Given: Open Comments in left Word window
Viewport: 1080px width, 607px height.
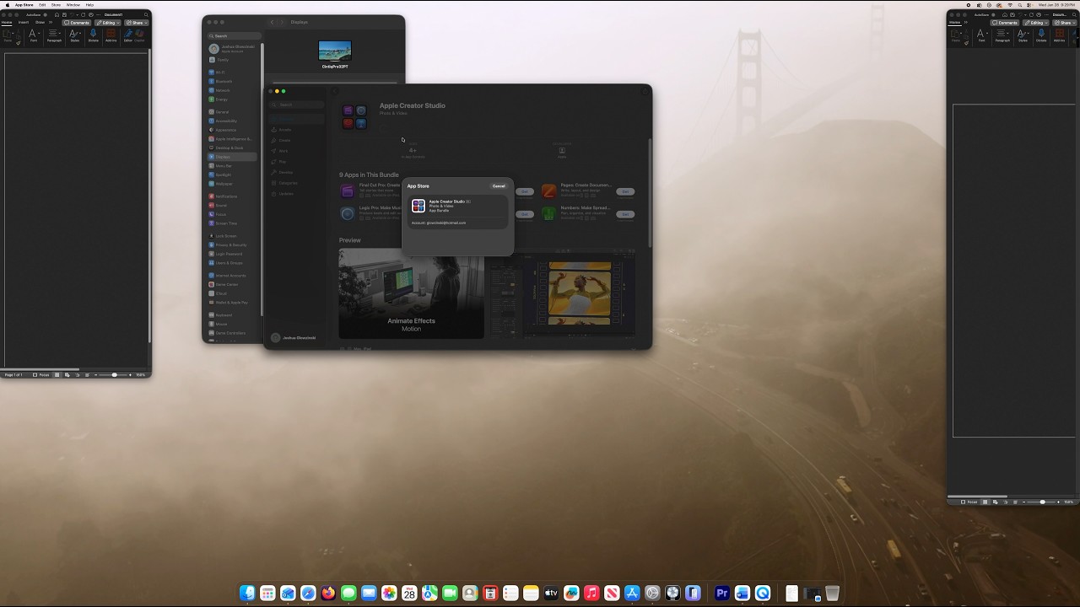Looking at the screenshot, I should tap(76, 23).
